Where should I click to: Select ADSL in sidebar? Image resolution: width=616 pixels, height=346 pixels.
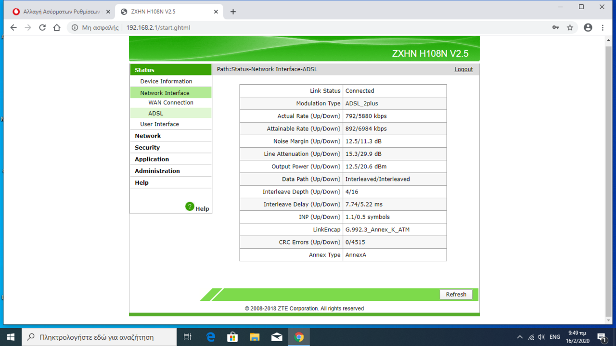point(171,114)
